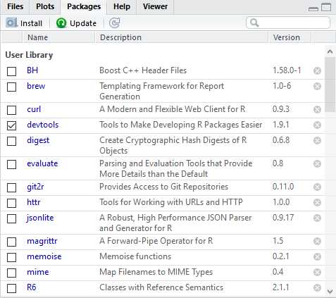Viewport: 336px width, 298px height.
Task: Click the Install button label
Action: pos(31,23)
